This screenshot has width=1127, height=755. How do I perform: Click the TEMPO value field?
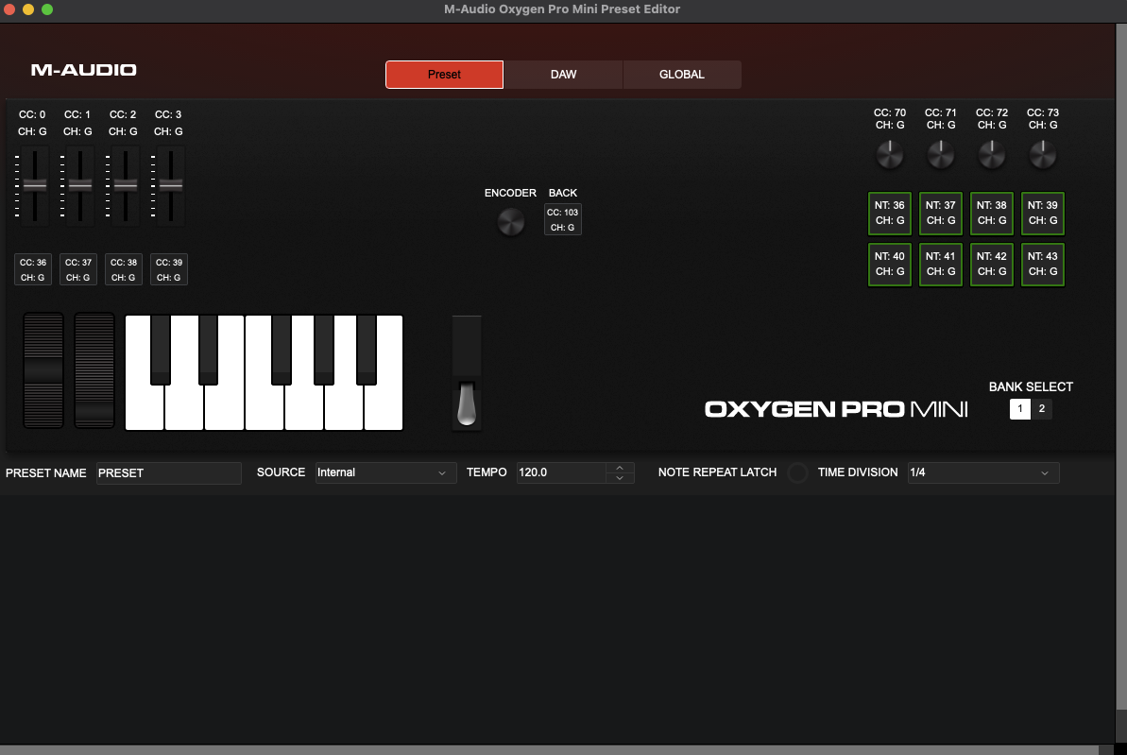(561, 472)
